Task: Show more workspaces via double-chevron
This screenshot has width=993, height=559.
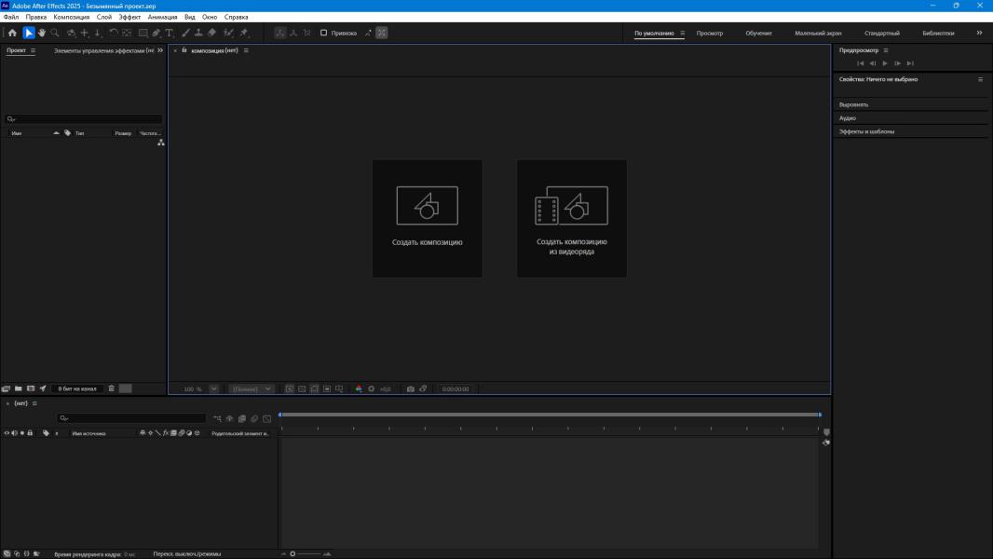Action: pos(979,33)
